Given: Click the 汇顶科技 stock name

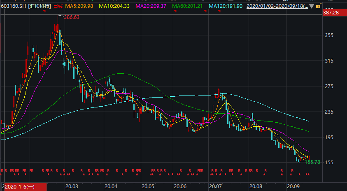Looking at the screenshot, I should [40, 6].
